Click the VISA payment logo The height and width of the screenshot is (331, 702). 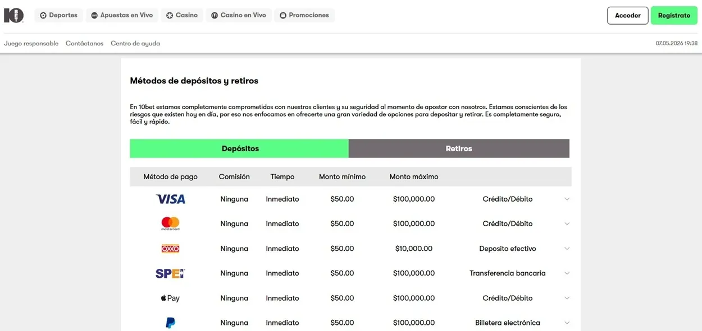pyautogui.click(x=171, y=199)
